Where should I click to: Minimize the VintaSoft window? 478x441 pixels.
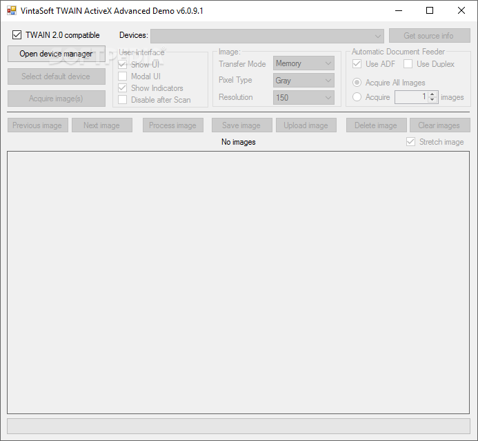tap(399, 10)
